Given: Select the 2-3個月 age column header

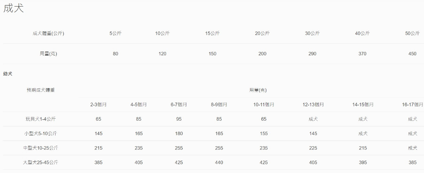Looking at the screenshot, I should pyautogui.click(x=98, y=105).
